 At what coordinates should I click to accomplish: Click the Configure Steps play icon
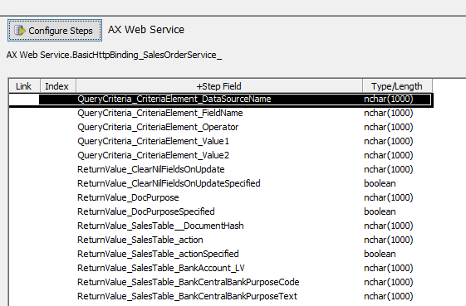pyautogui.click(x=20, y=31)
